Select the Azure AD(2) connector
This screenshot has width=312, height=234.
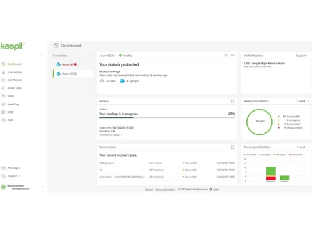tap(72, 74)
